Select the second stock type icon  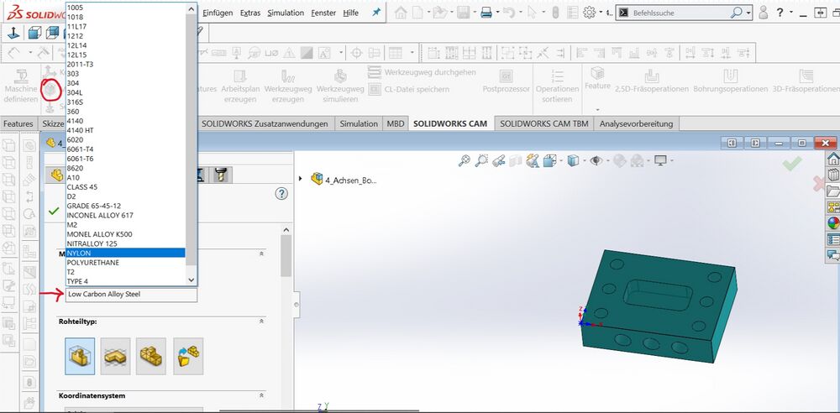(x=115, y=355)
